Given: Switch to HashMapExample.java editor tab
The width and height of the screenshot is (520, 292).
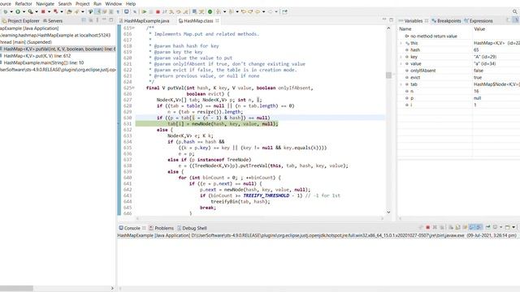Looking at the screenshot, I should pos(146,20).
